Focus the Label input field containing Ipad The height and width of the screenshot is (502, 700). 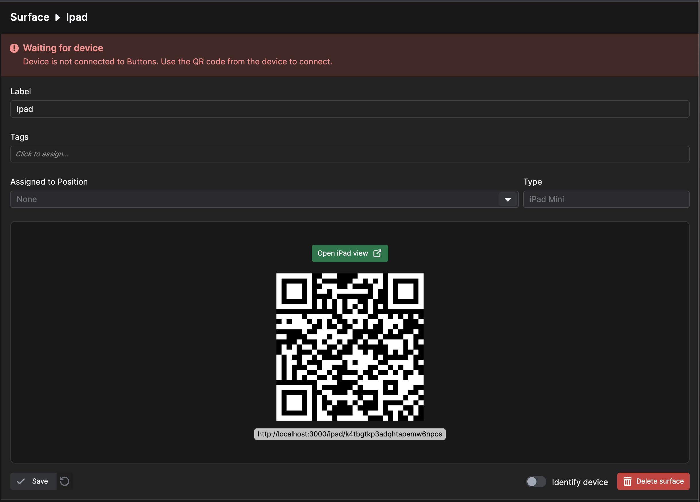click(x=350, y=109)
